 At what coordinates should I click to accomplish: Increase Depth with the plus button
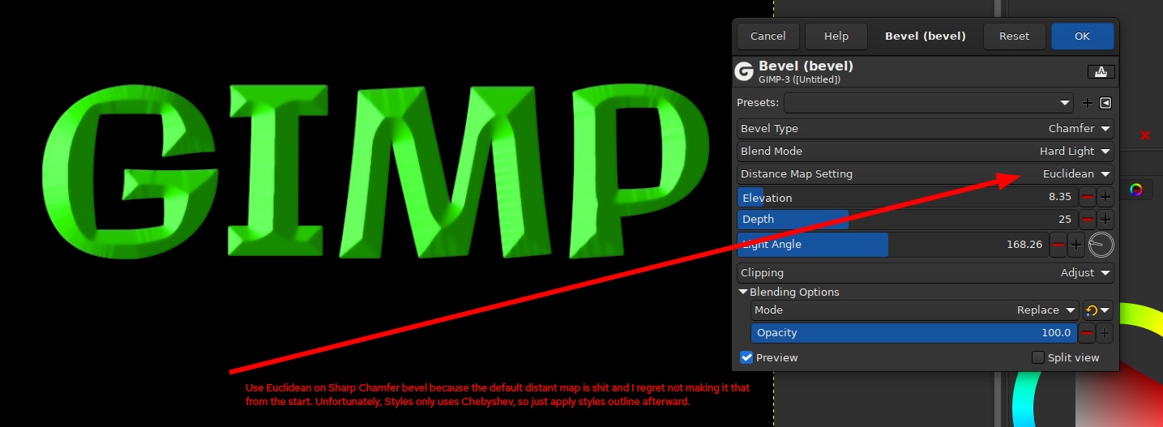pyautogui.click(x=1105, y=219)
